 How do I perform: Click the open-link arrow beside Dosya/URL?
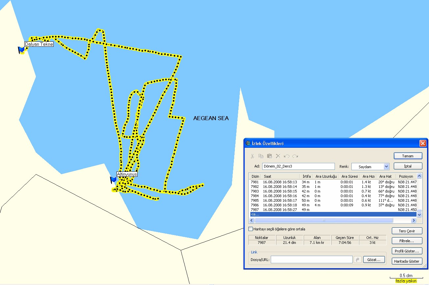(358, 260)
